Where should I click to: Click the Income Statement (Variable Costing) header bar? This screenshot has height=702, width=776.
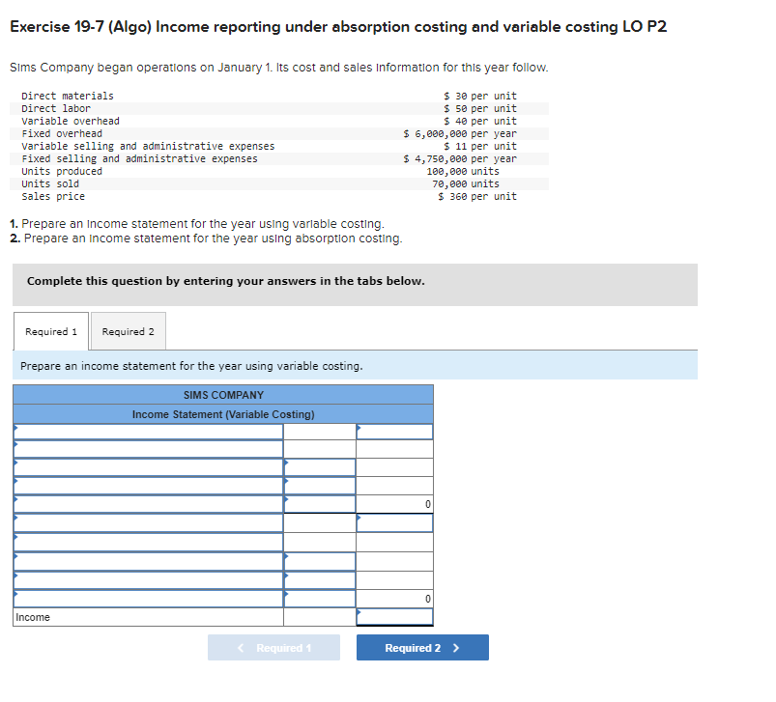(222, 413)
